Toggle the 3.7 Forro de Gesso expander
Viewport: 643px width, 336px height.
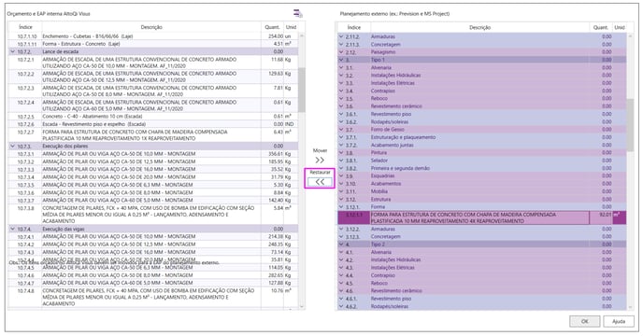341,130
